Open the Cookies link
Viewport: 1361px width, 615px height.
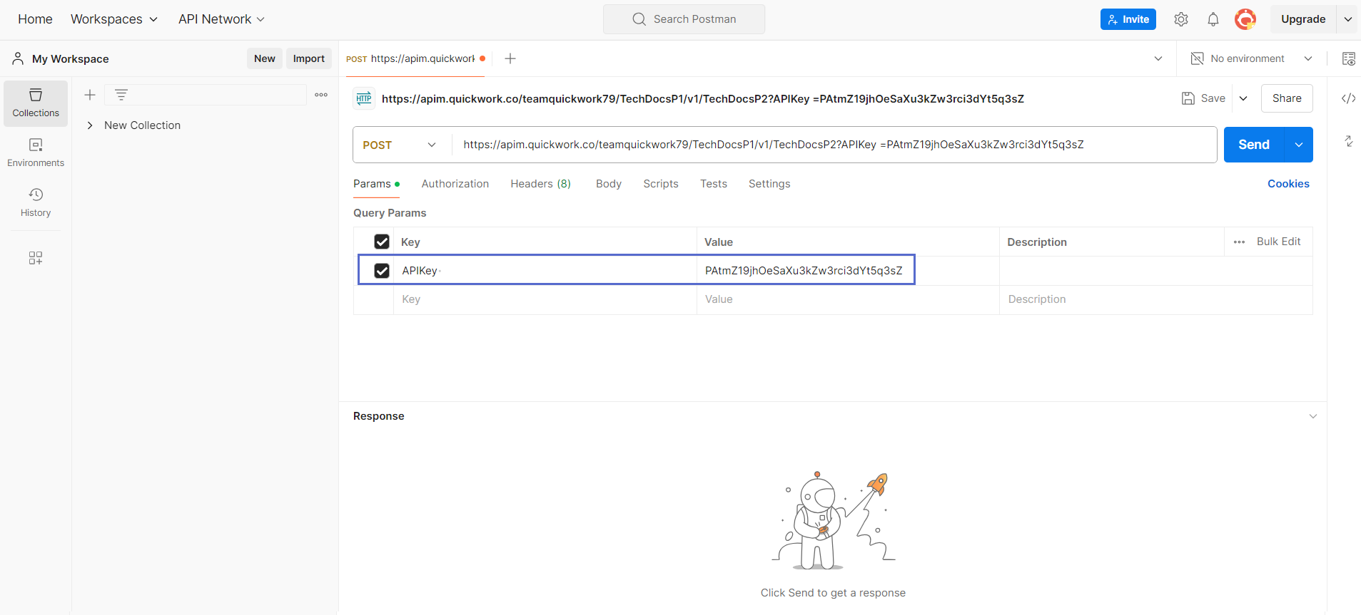coord(1288,184)
